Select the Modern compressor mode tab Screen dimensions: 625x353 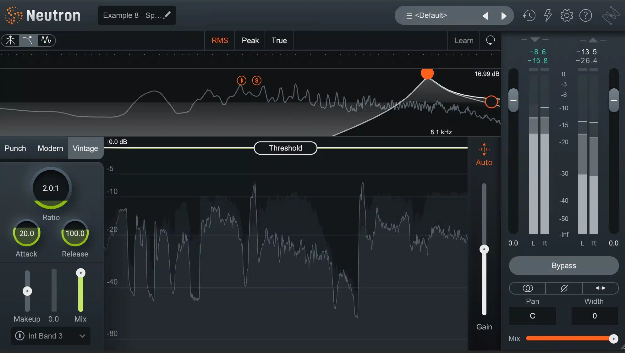click(x=50, y=148)
